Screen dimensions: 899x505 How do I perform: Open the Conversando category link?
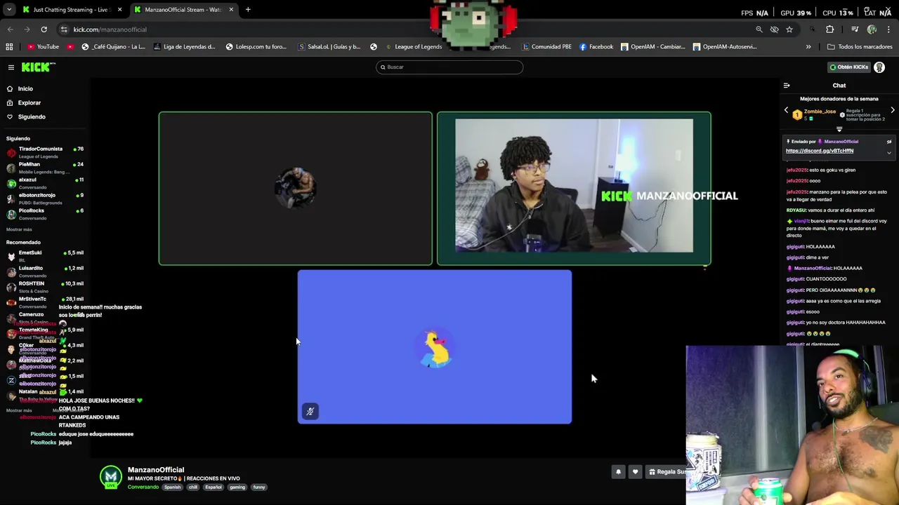pos(143,487)
